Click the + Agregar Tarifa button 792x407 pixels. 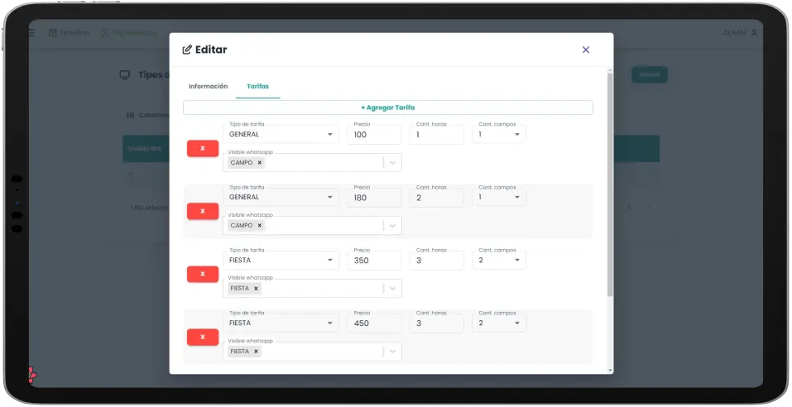(x=387, y=108)
